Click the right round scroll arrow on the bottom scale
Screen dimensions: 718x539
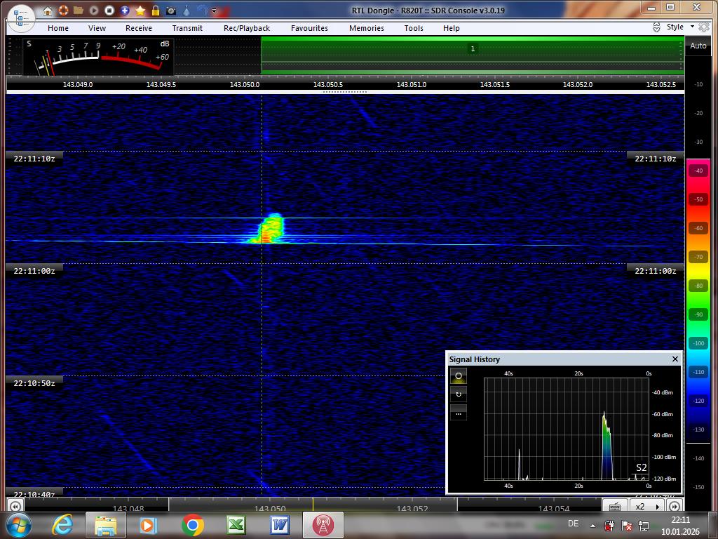coord(675,506)
